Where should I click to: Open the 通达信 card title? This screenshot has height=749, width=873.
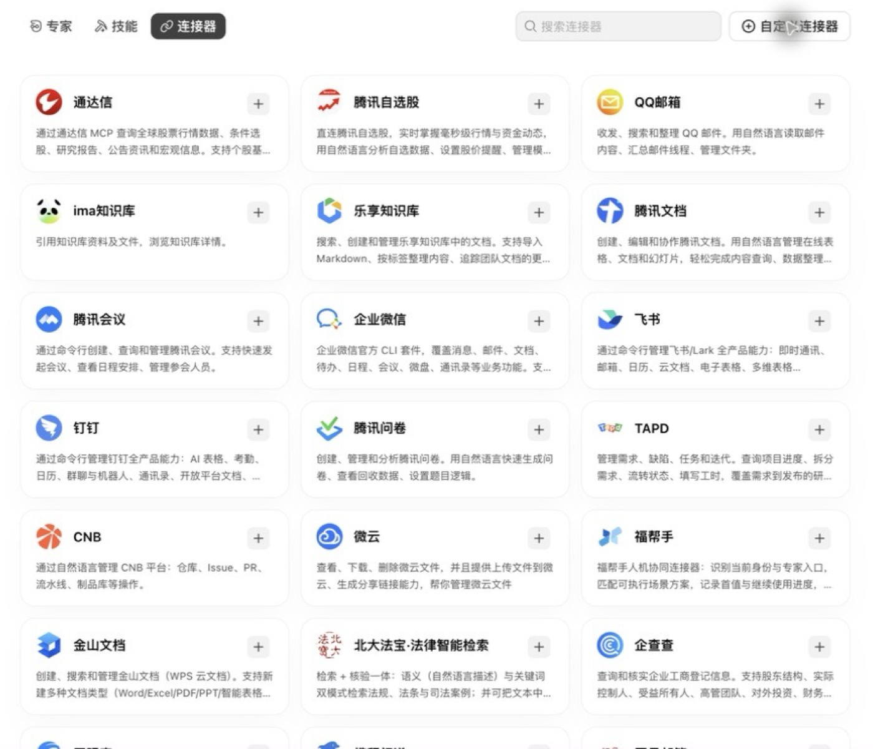93,102
